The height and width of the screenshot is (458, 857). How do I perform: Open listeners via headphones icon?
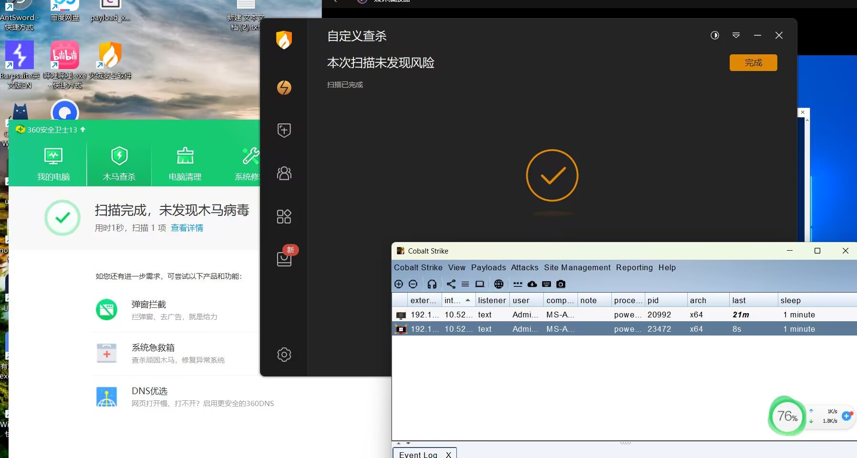[x=432, y=284]
